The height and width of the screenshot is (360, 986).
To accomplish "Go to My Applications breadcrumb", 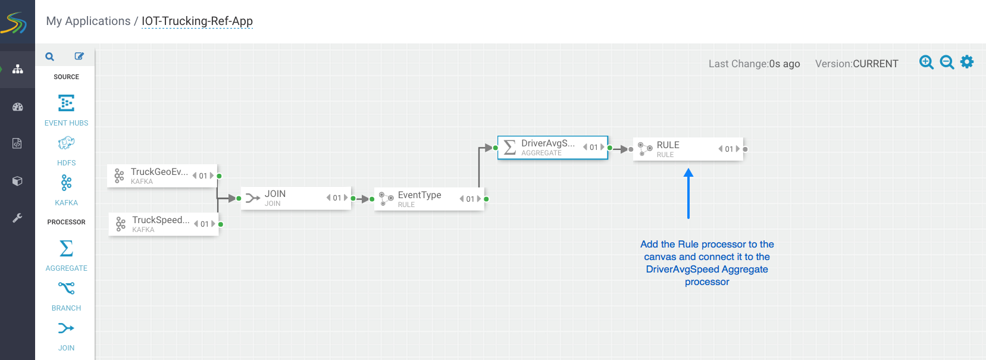I will pyautogui.click(x=88, y=21).
